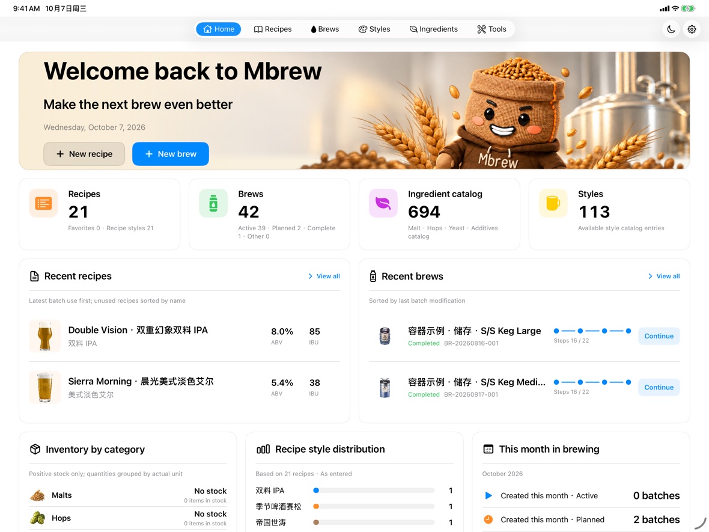Click the 2 batches planned count

click(657, 519)
